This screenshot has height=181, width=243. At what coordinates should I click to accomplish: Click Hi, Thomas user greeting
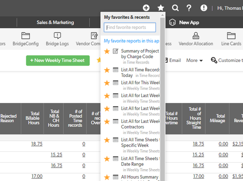[230, 8]
